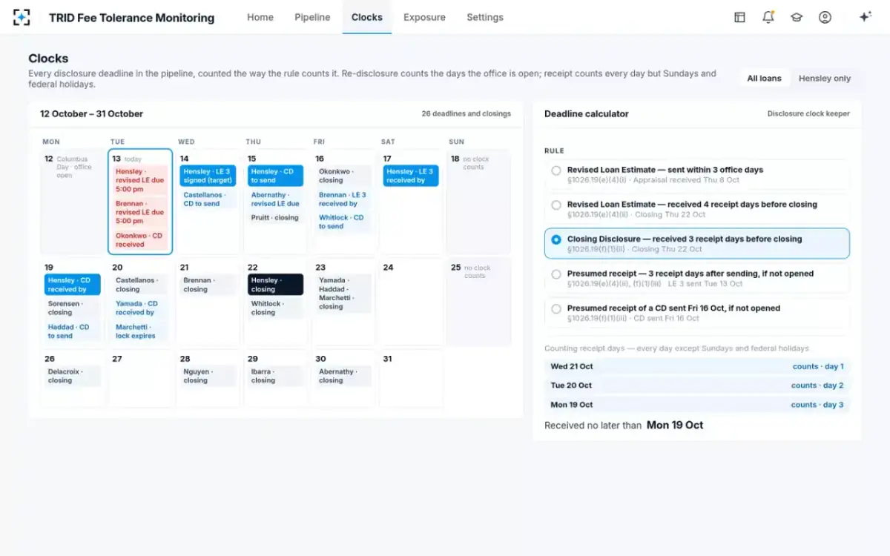Open the user account icon
This screenshot has height=556, width=890.
825,17
